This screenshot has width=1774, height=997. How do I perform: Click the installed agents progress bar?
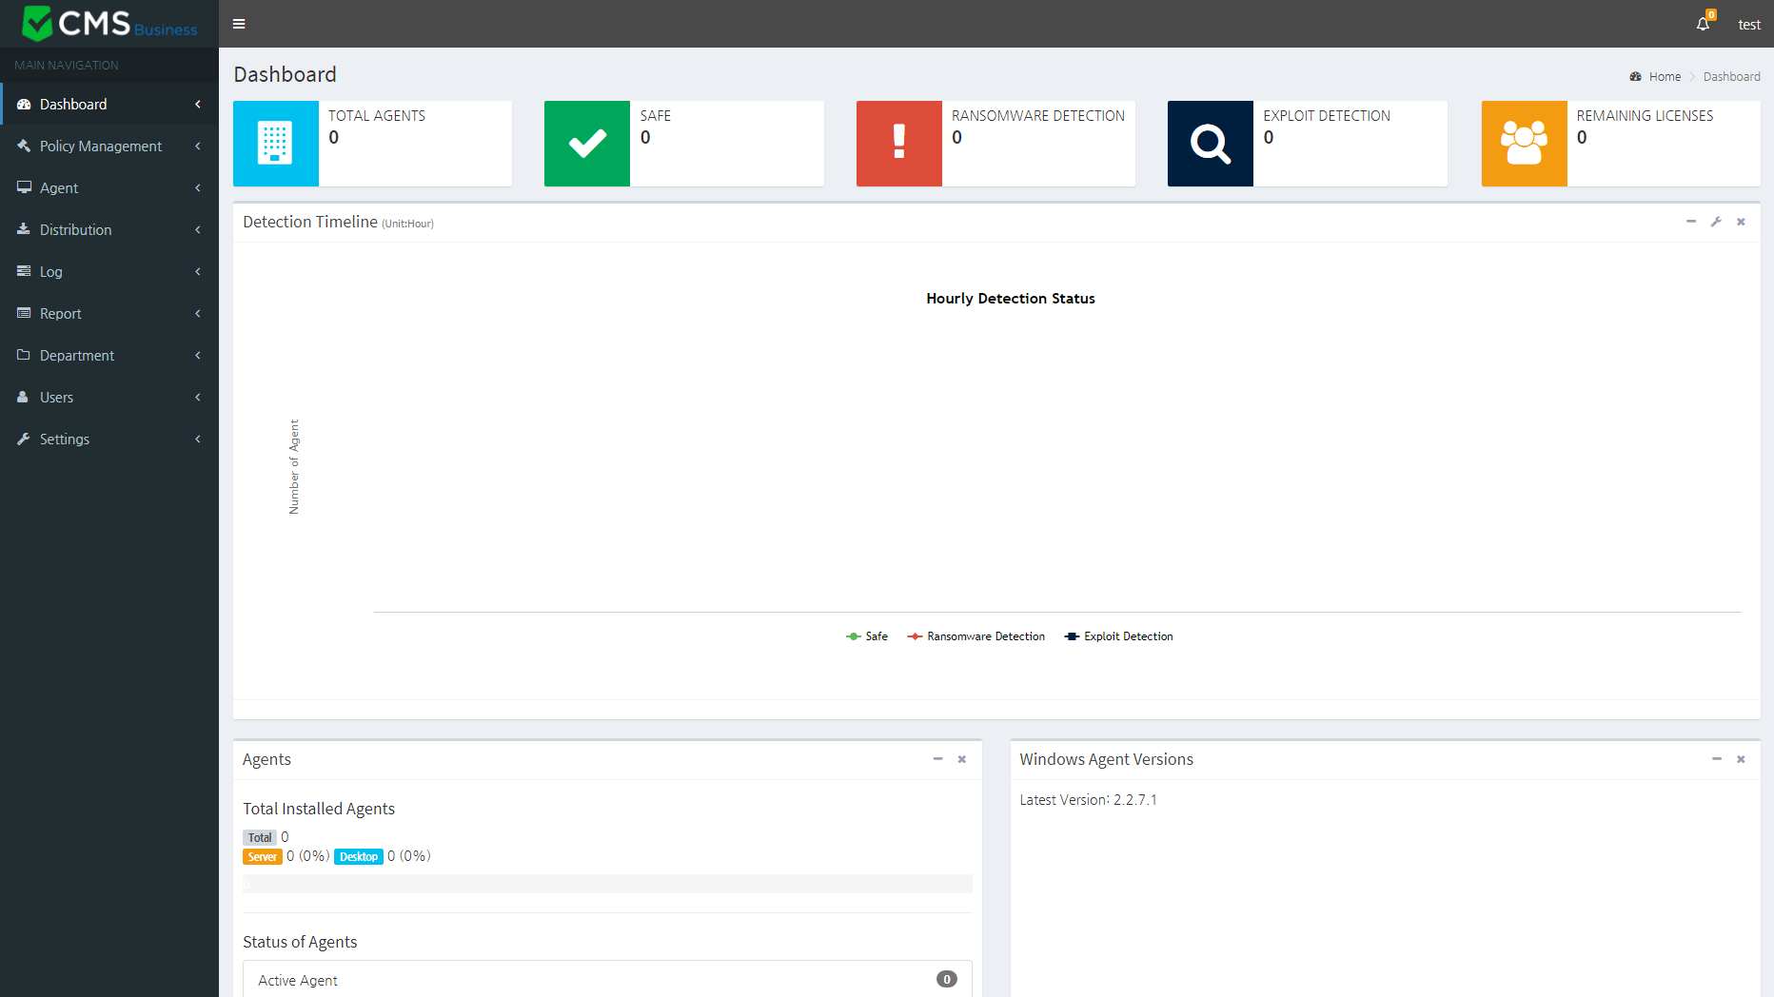point(607,884)
